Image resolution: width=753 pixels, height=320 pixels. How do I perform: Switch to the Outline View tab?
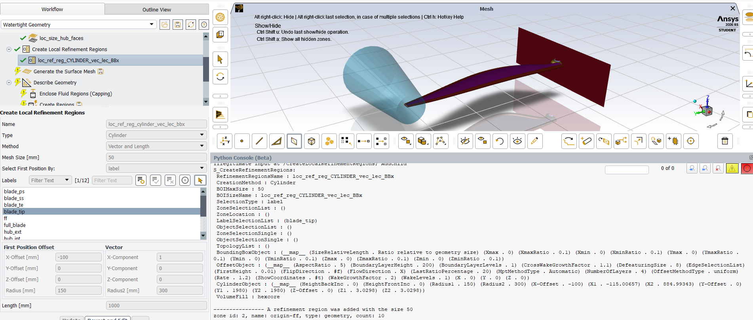click(157, 10)
